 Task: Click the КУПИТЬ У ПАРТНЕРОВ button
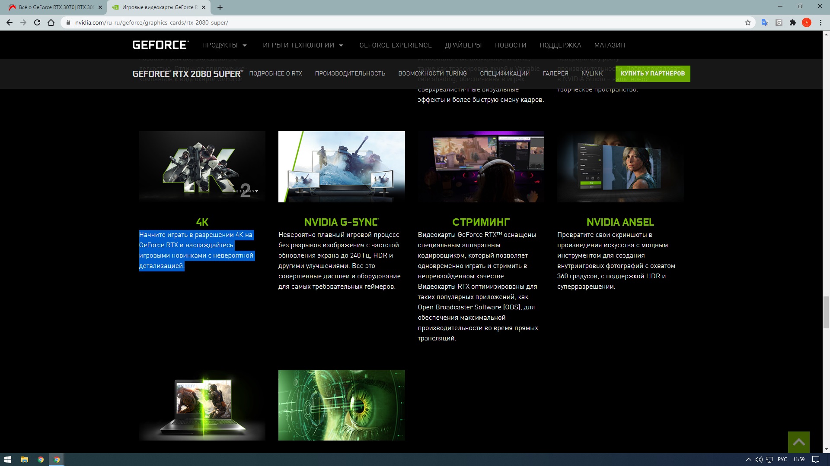[652, 73]
